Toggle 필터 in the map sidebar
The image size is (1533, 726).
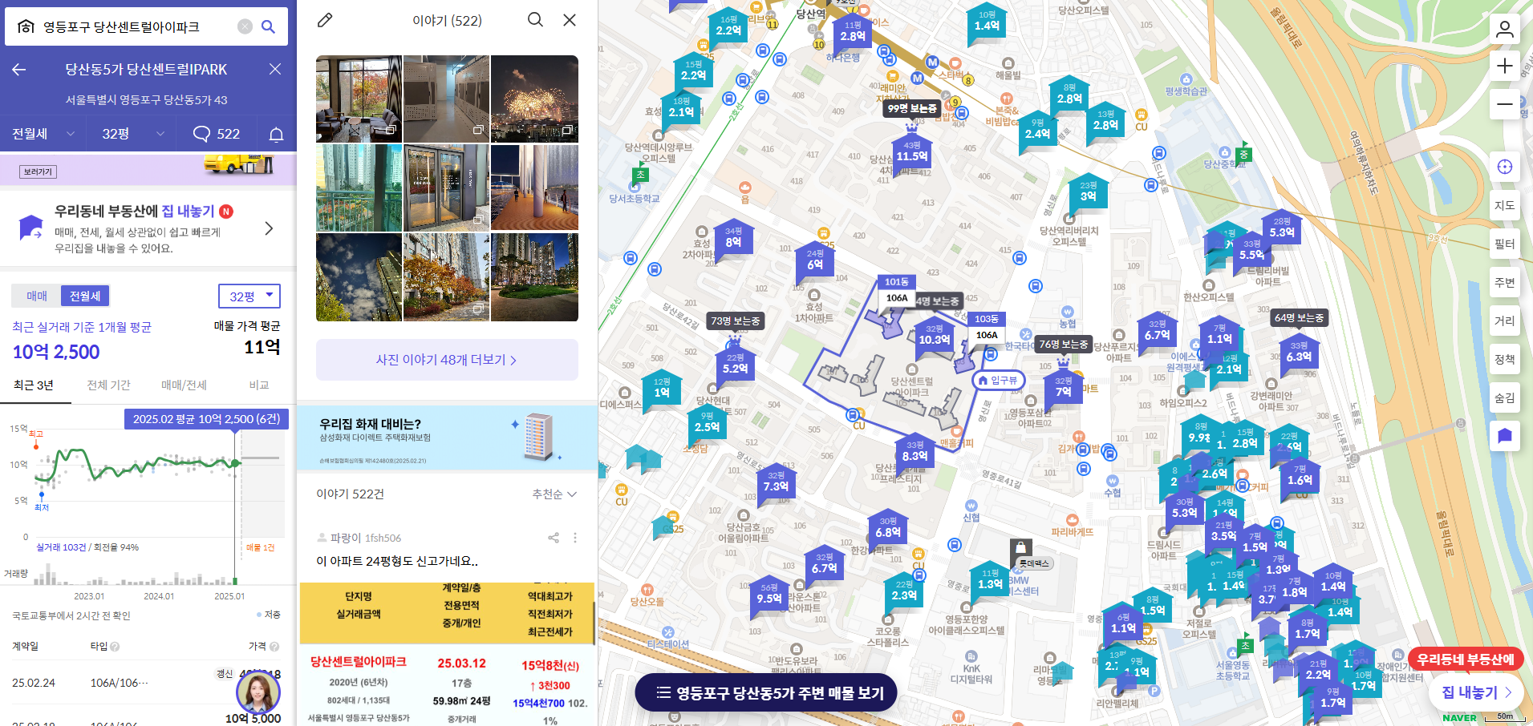1506,244
